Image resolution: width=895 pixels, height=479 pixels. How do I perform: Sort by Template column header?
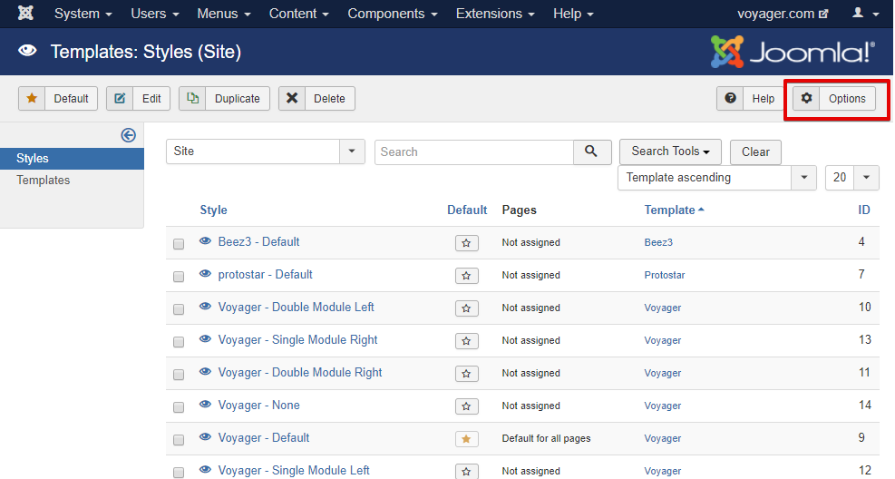[674, 210]
